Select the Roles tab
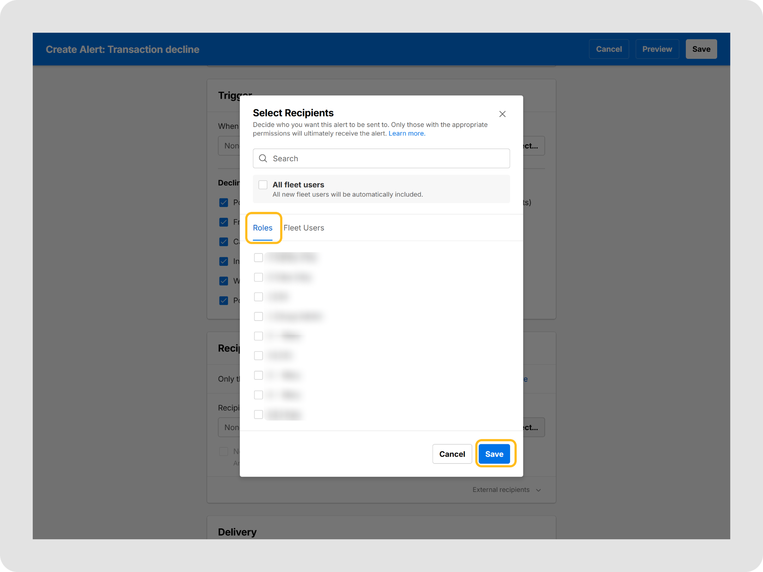This screenshot has width=763, height=572. tap(263, 228)
